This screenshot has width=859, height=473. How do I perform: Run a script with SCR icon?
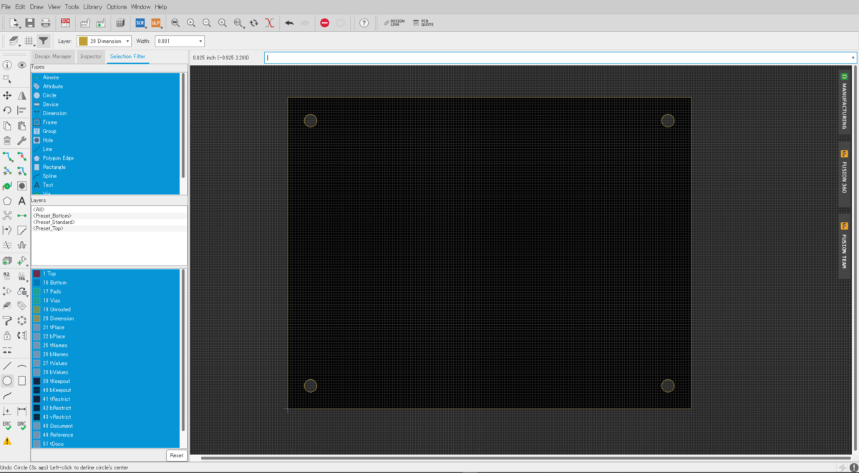[x=140, y=23]
